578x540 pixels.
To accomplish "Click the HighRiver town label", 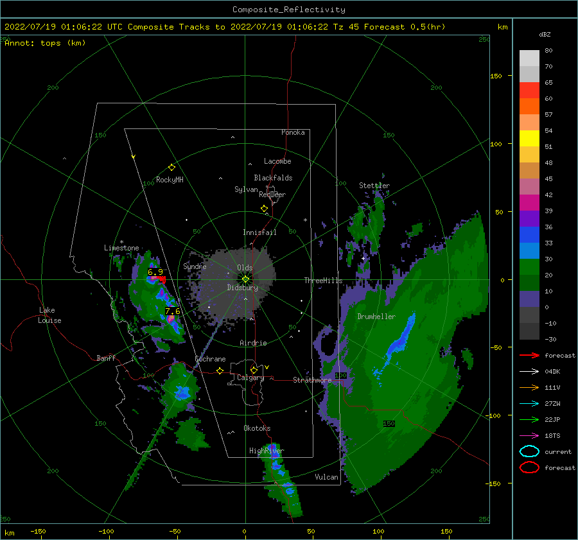I will (x=267, y=451).
